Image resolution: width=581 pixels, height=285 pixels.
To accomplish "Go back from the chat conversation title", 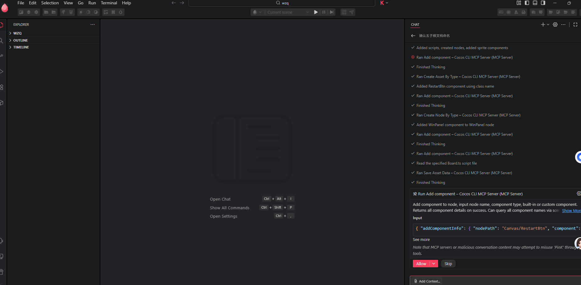I will click(413, 36).
